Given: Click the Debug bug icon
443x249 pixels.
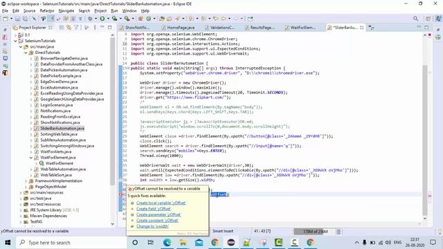Looking at the screenshot, I should (90, 19).
